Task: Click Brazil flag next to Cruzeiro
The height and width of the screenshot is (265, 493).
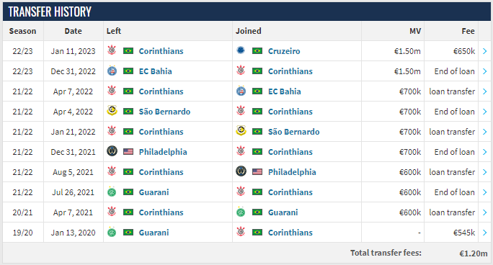Action: (257, 51)
